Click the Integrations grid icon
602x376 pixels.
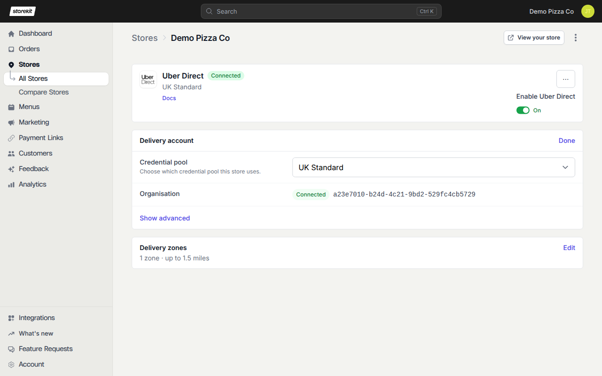[x=11, y=318]
